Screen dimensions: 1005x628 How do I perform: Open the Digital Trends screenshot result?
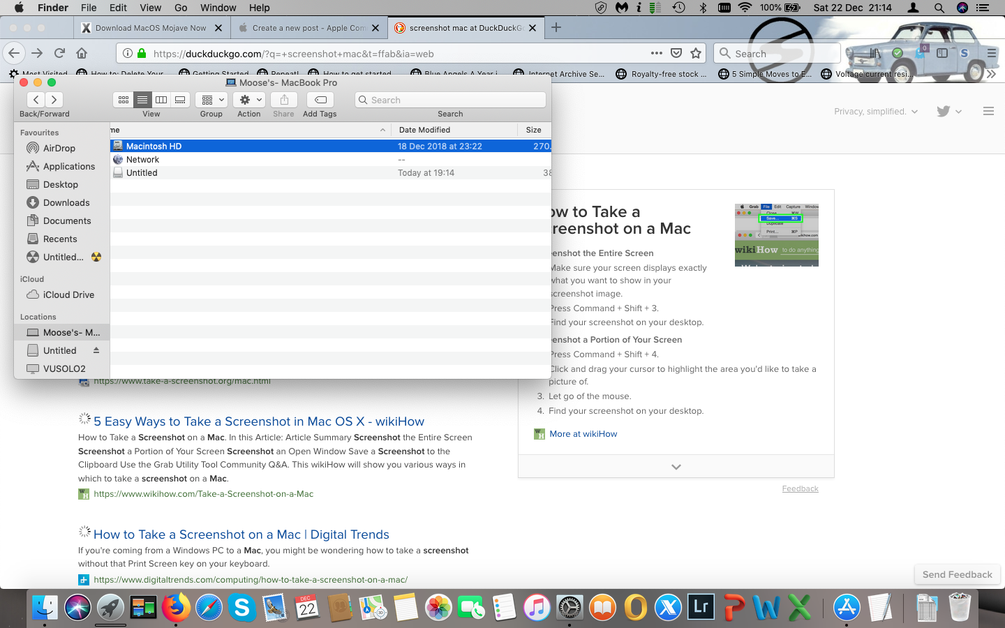[241, 534]
